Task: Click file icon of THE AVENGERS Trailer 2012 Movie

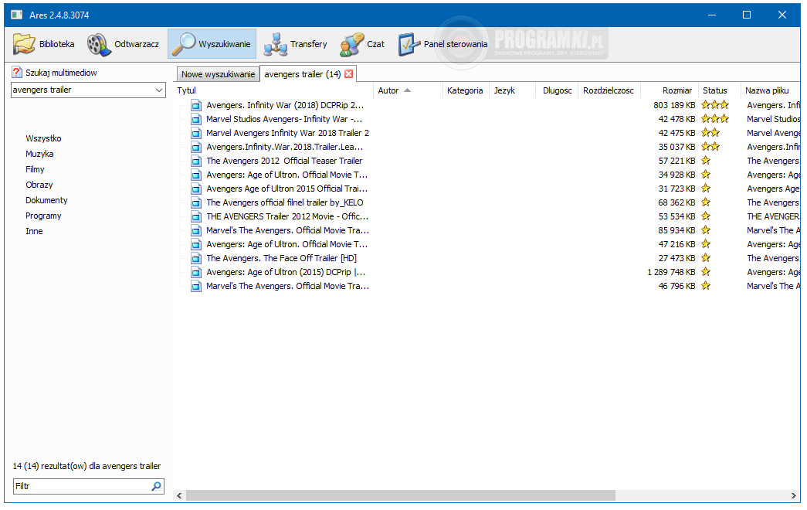Action: click(195, 217)
